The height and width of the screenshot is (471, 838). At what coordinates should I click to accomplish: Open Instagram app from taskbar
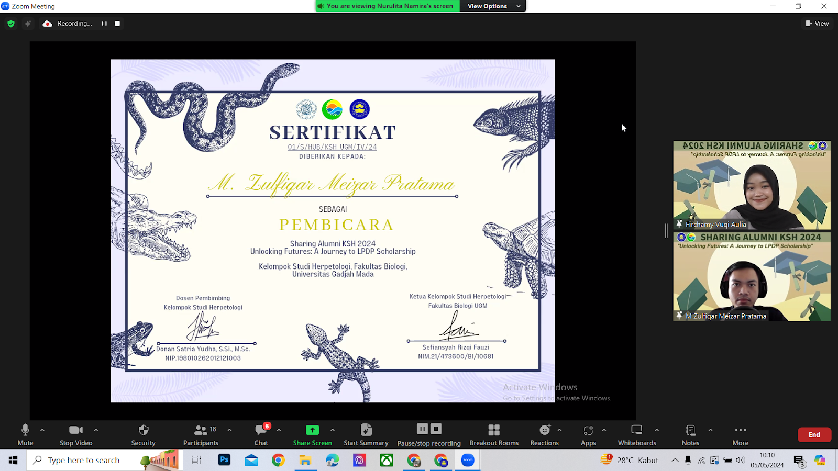pyautogui.click(x=359, y=460)
